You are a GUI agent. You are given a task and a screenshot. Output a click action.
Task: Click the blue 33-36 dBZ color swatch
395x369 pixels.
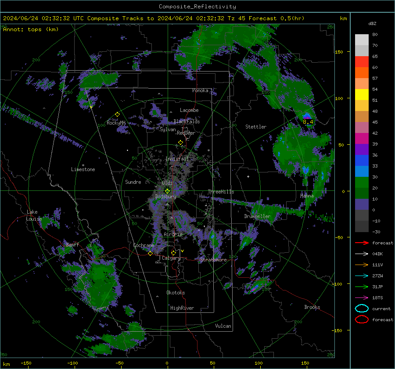tap(362, 161)
